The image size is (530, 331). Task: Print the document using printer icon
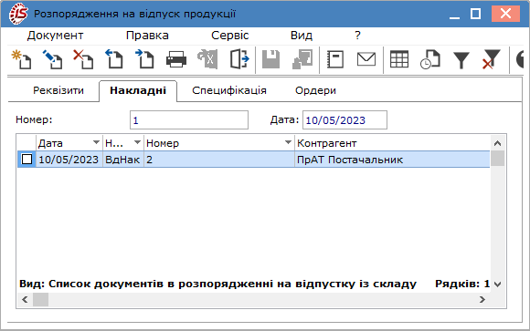(176, 59)
